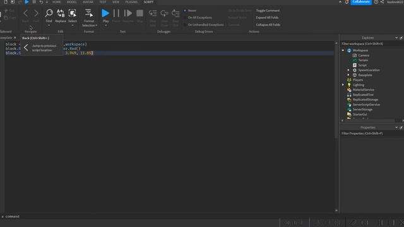404x227 pixels.
Task: Select Never debug errors option
Action: coord(185,11)
